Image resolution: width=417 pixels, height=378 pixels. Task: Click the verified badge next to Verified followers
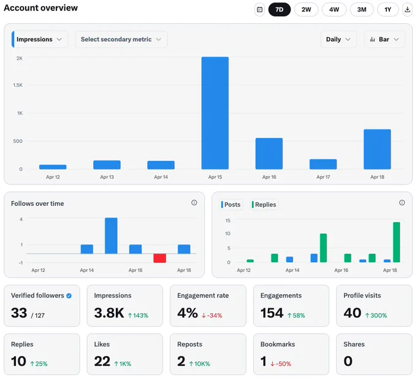[x=69, y=296]
